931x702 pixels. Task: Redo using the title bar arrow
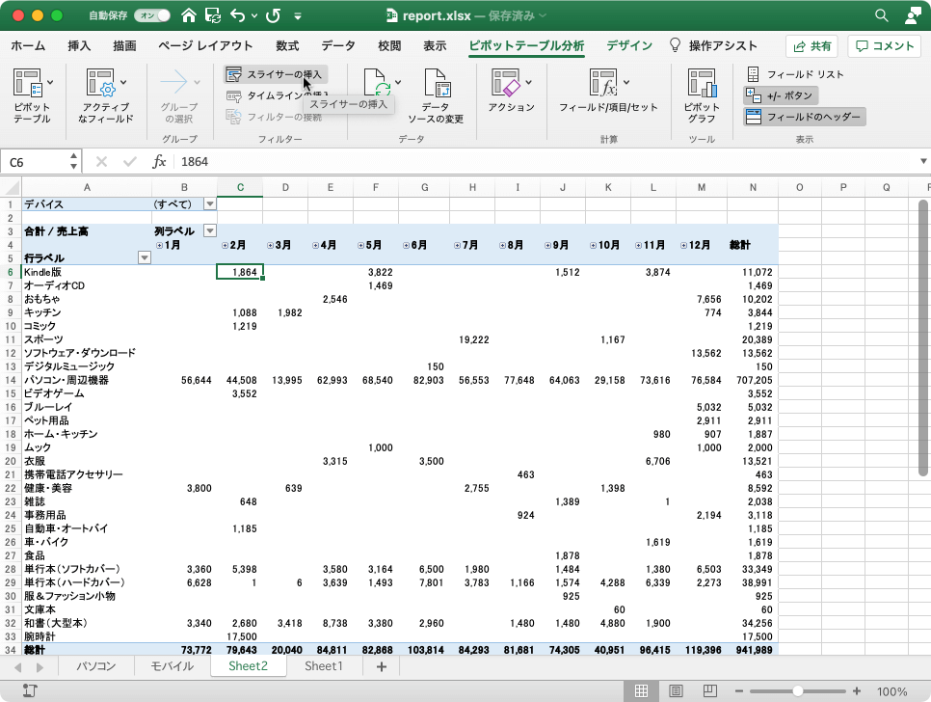click(x=273, y=15)
